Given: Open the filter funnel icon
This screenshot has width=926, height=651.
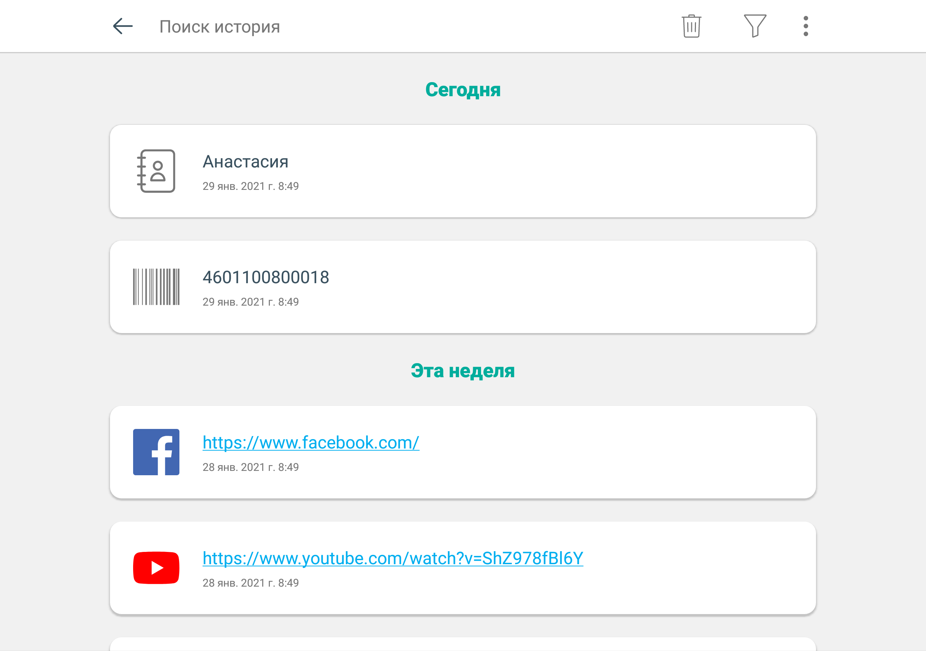Looking at the screenshot, I should 755,26.
